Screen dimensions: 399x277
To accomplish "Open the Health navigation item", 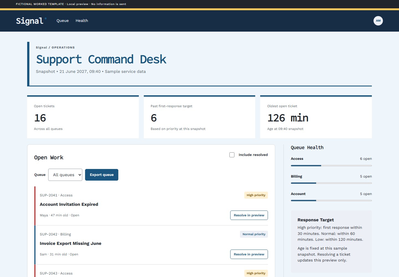I will [x=82, y=21].
